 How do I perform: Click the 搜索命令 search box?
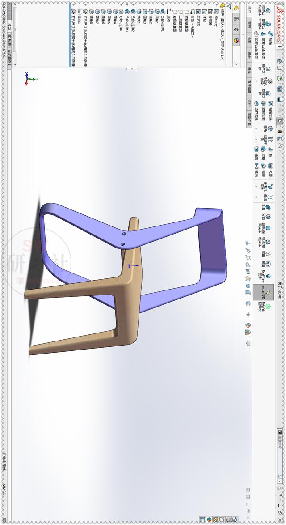(280, 456)
